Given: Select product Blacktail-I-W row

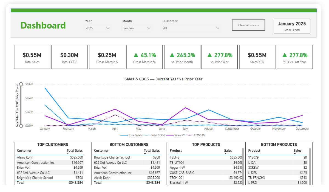Looking at the screenshot, I should (205, 183).
